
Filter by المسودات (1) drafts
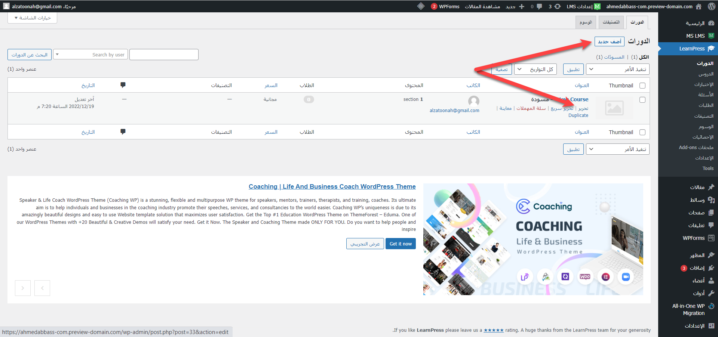coord(610,57)
